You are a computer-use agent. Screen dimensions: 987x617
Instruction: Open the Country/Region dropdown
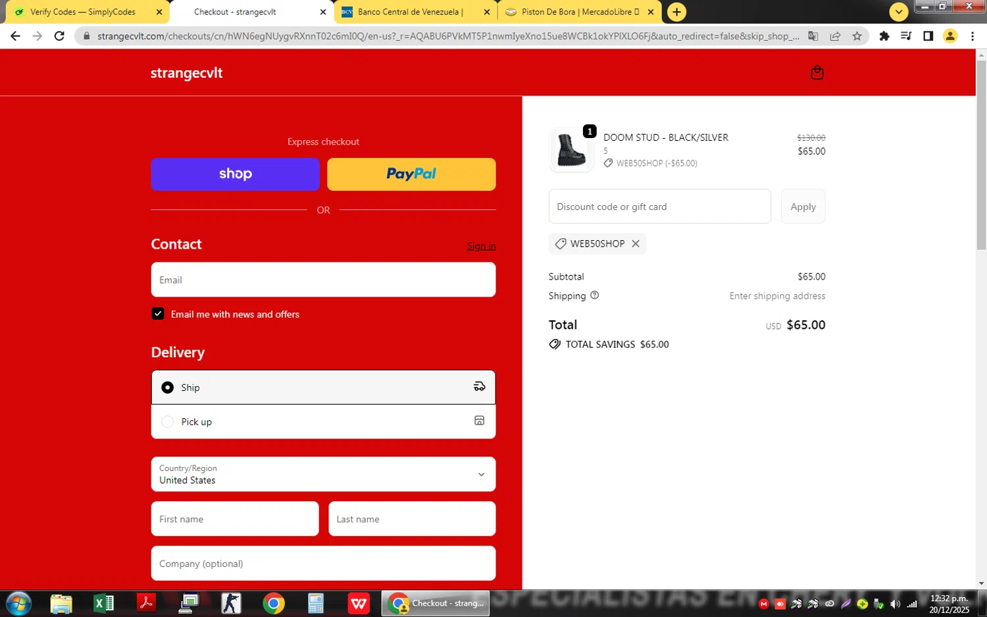pos(323,474)
